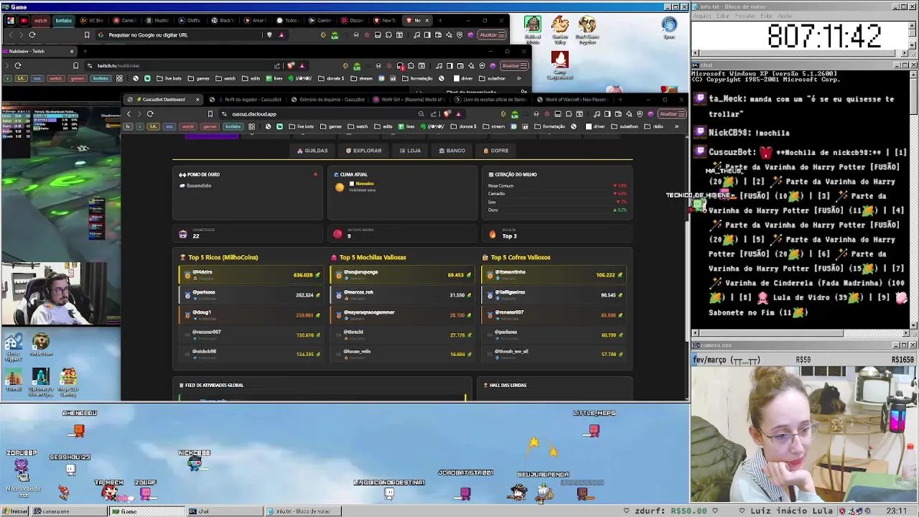Viewport: 919px width, 517px height.
Task: Expand hidden bookmarks chevron in CuscuzBot window
Action: [x=676, y=126]
